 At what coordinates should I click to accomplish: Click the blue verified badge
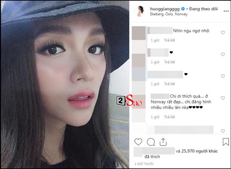pyautogui.click(x=183, y=9)
